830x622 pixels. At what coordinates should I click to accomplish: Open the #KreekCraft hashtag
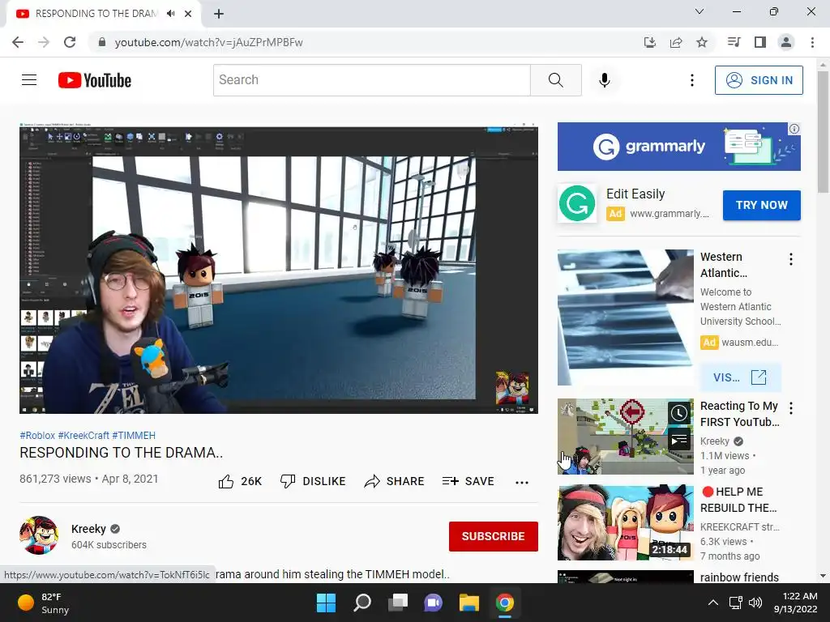click(83, 435)
